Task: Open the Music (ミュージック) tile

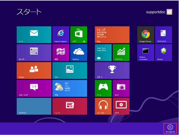Action: point(103,106)
